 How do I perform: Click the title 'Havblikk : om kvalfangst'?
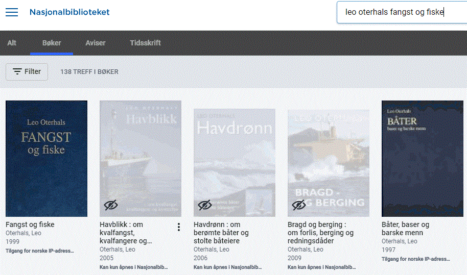click(x=126, y=233)
